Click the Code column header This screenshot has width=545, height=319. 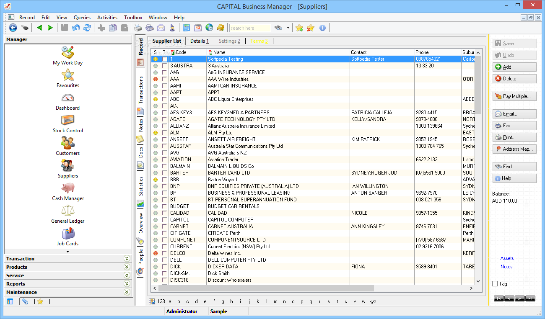[187, 52]
